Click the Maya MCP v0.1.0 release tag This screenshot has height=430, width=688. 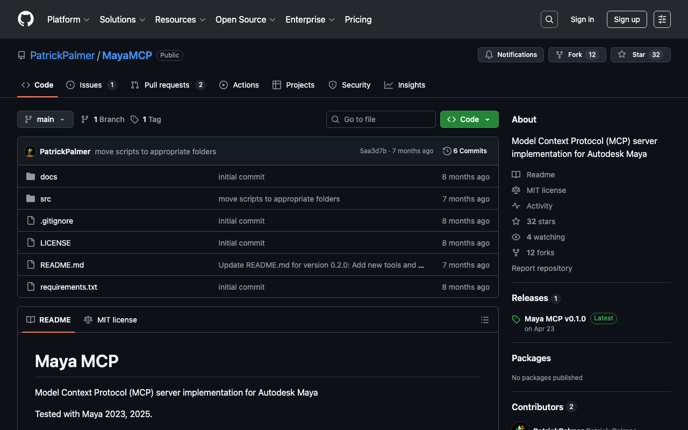click(x=555, y=319)
